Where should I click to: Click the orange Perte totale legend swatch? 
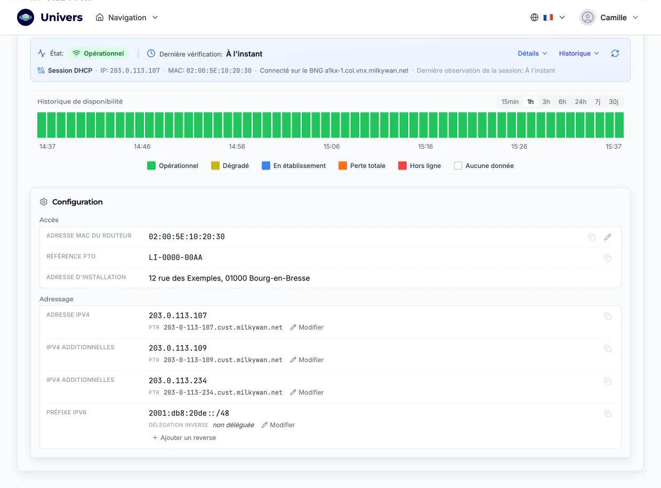(343, 166)
